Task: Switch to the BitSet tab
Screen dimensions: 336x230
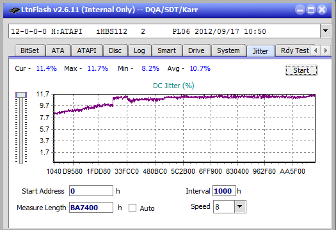Action: click(30, 50)
